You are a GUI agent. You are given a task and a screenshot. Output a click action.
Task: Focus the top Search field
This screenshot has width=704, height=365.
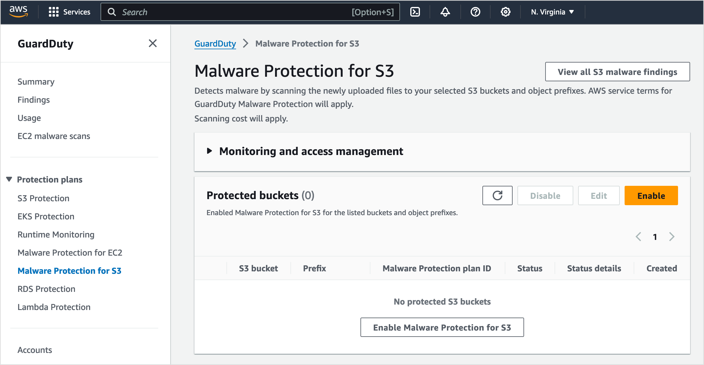coord(235,12)
